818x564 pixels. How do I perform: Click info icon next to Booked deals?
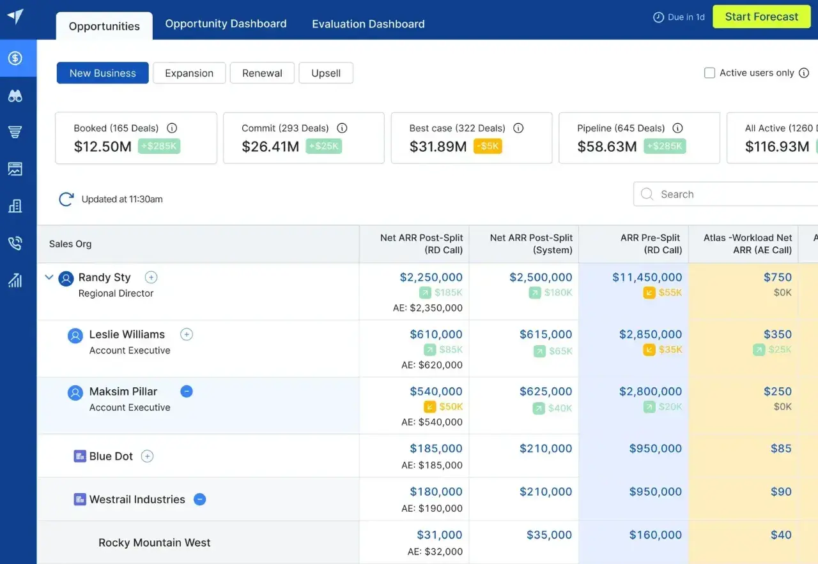tap(172, 128)
